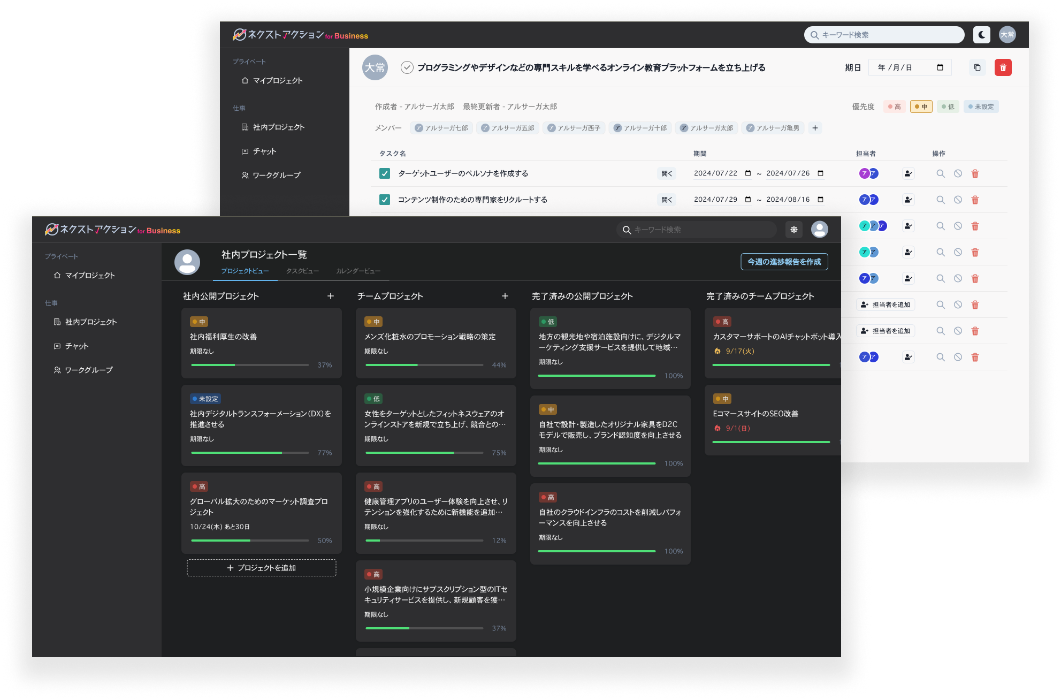Mark the online education platform project complete
Screen dimensions: 1061x700
[407, 67]
